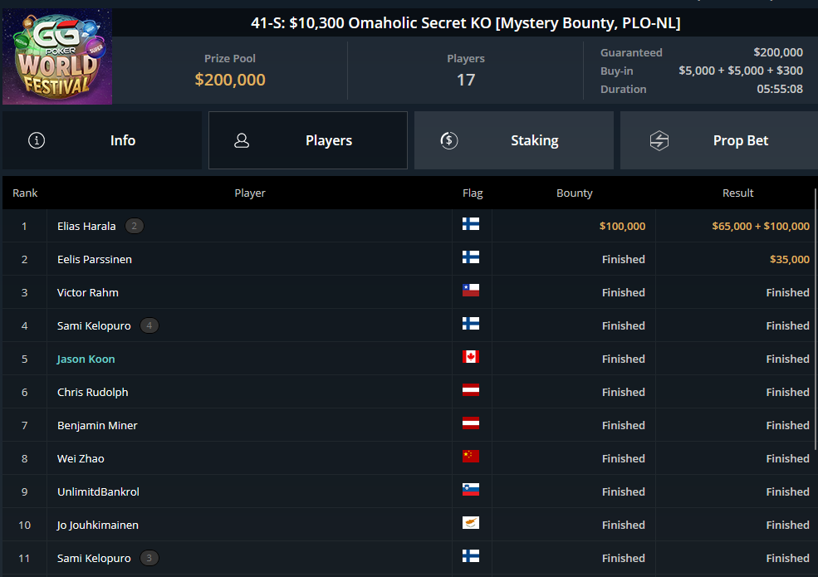818x577 pixels.
Task: Click the player list vertical scrollbar
Action: (x=816, y=320)
